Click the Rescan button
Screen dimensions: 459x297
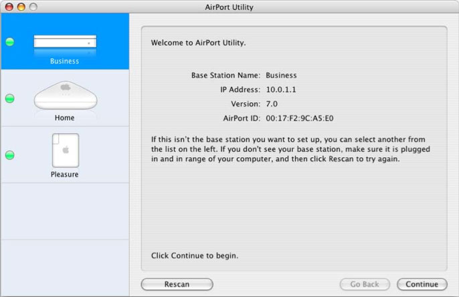click(177, 284)
